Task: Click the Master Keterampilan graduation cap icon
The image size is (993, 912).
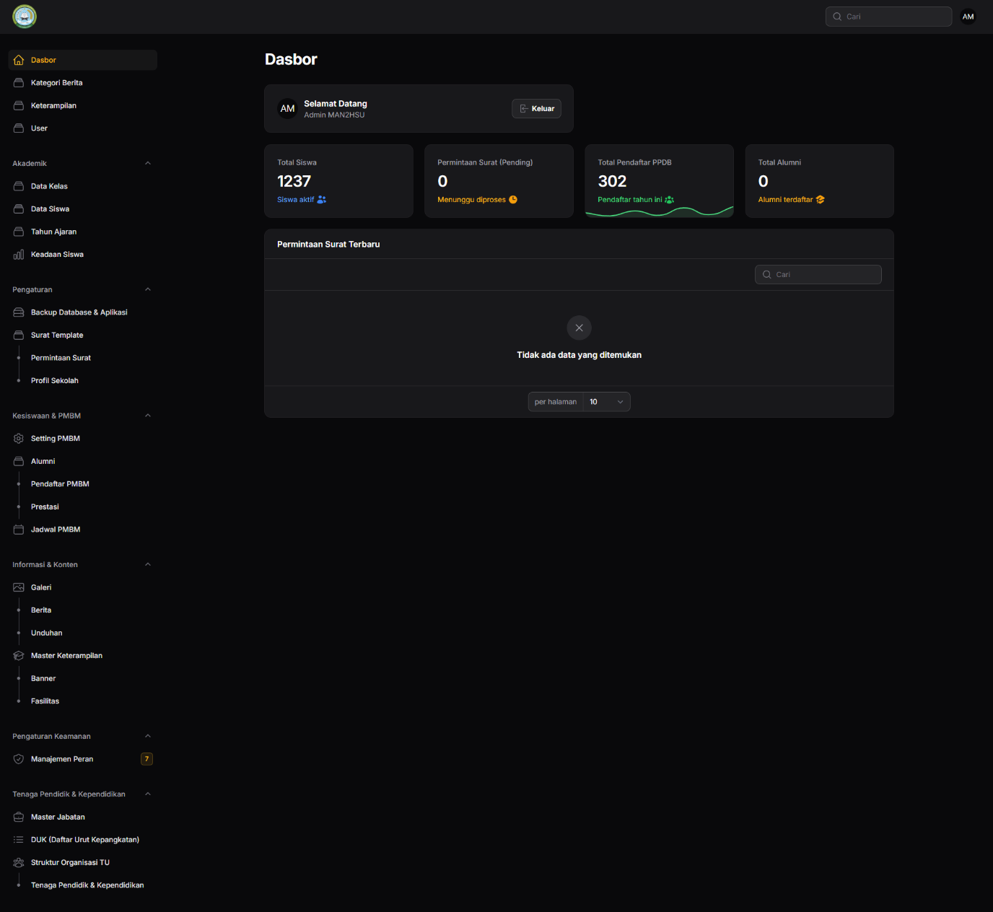Action: (19, 656)
